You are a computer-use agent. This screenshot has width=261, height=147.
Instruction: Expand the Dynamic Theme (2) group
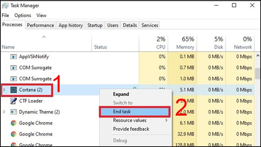(x=4, y=112)
